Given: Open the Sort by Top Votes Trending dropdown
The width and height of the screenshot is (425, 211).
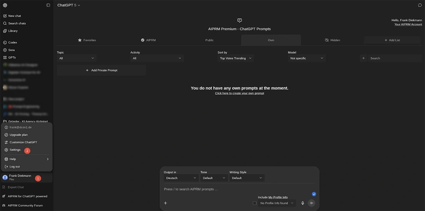Looking at the screenshot, I should (236, 58).
